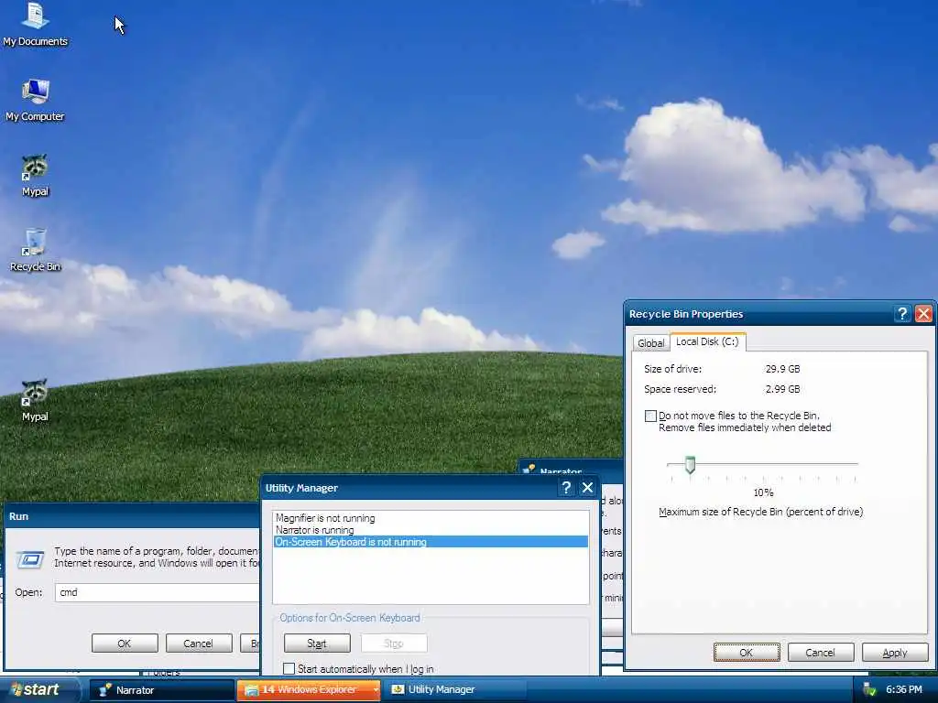The height and width of the screenshot is (703, 938).
Task: Click Cancel in the Run dialog
Action: [199, 644]
